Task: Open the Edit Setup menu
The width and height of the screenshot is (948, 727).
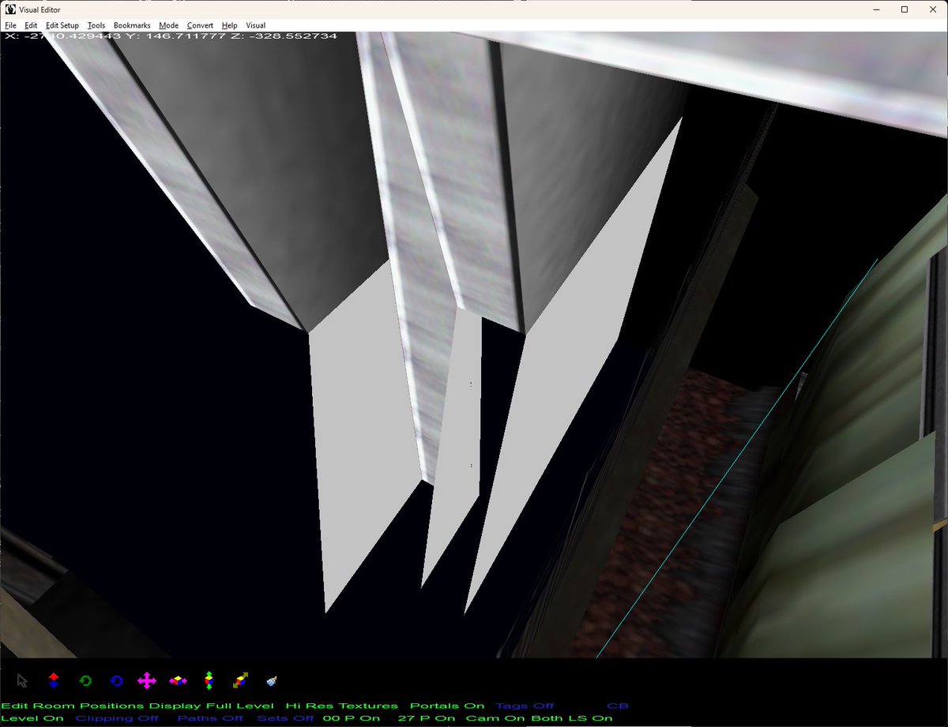Action: pos(62,25)
